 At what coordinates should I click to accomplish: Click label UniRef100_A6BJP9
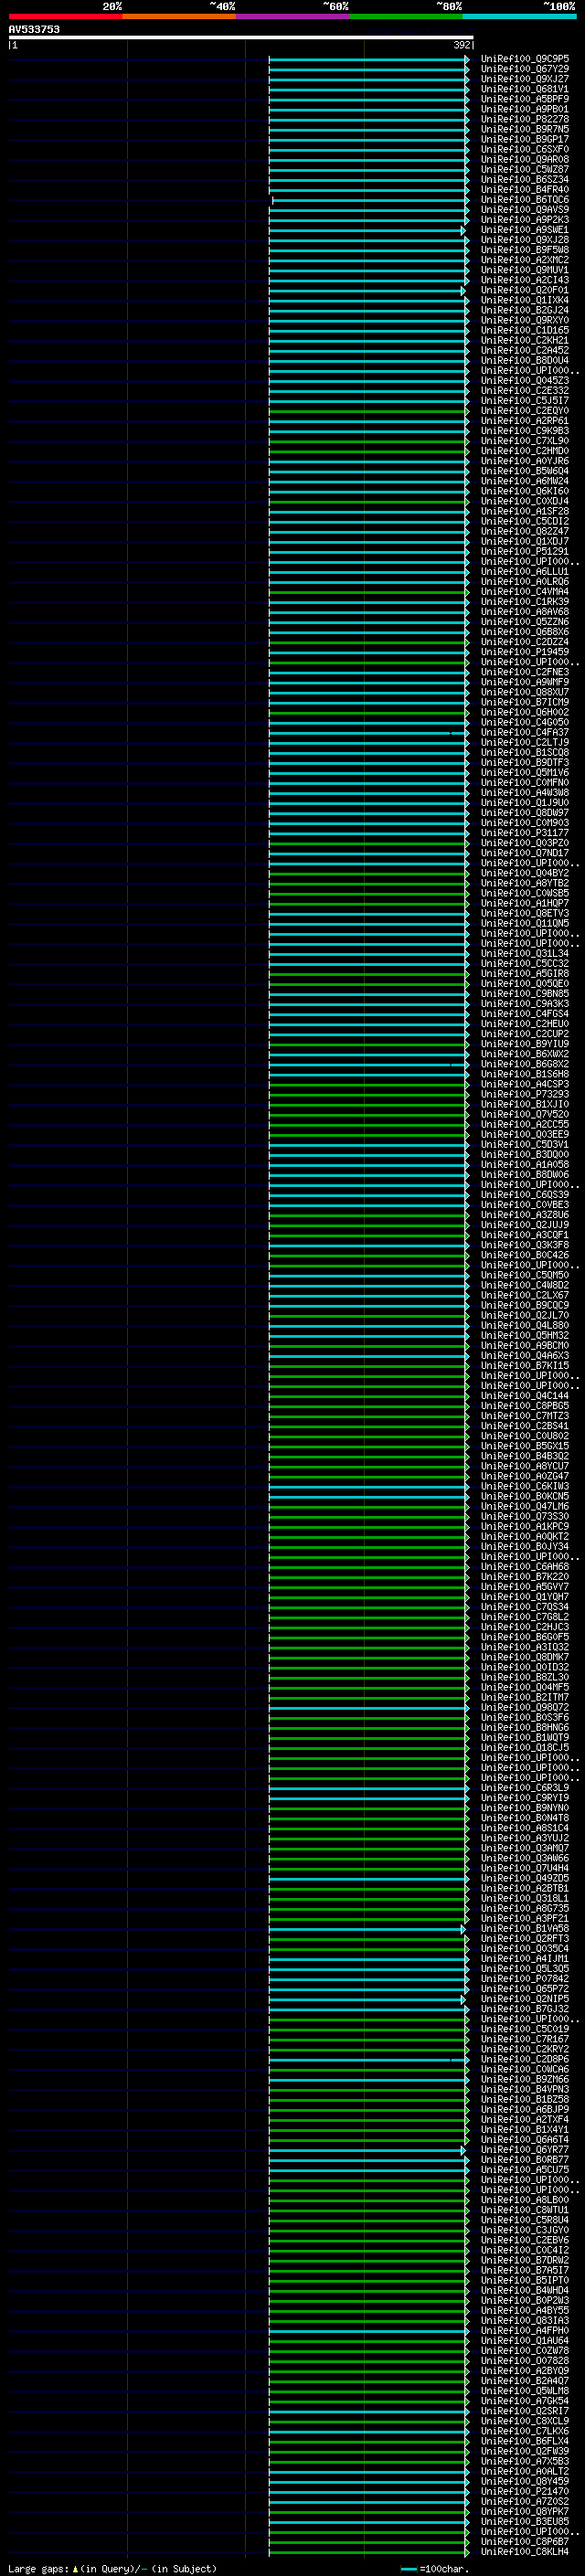525,2110
